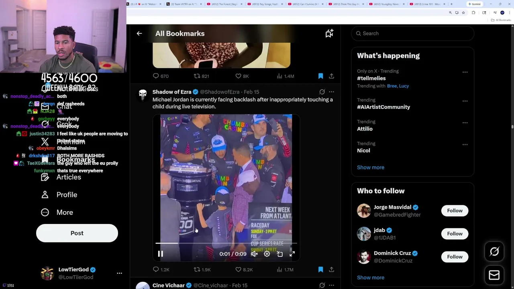Viewport: 514px width, 289px height.
Task: Open LowTierGod account menu dots
Action: click(x=119, y=273)
